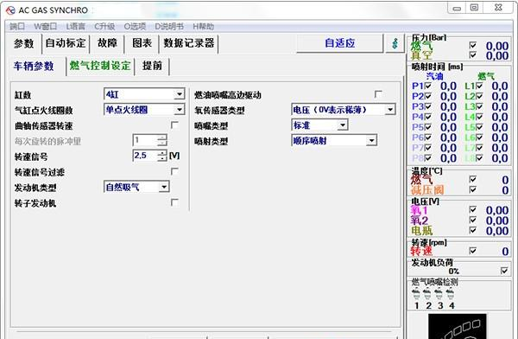Open the 缸数 dropdown showing 4缸
Image resolution: width=518 pixels, height=339 pixels.
[x=144, y=94]
